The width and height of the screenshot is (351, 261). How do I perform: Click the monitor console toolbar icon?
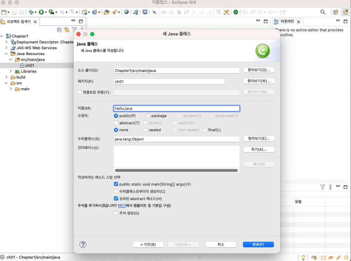(x=145, y=12)
